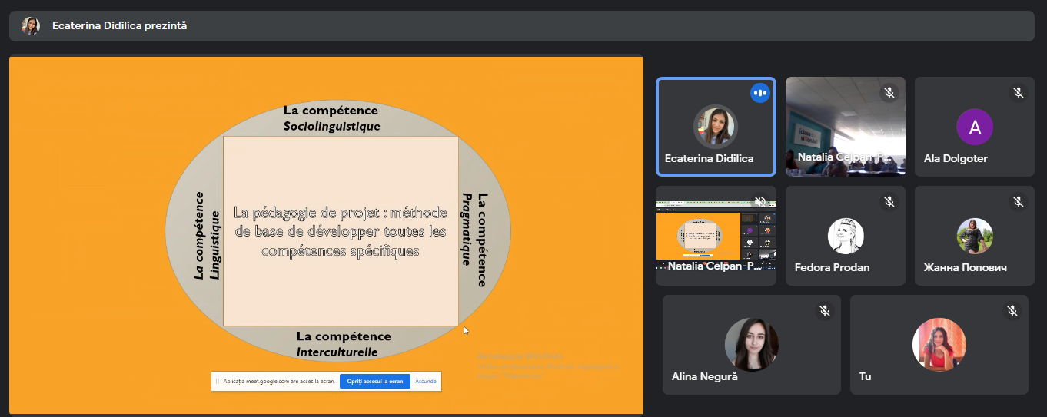The image size is (1047, 417).
Task: Select Ecaterina Didilica's profile picture in her tile
Action: coord(716,126)
